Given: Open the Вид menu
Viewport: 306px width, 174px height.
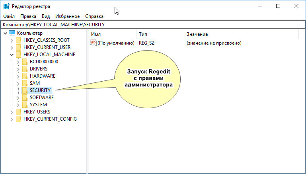Looking at the screenshot, I should (x=46, y=16).
